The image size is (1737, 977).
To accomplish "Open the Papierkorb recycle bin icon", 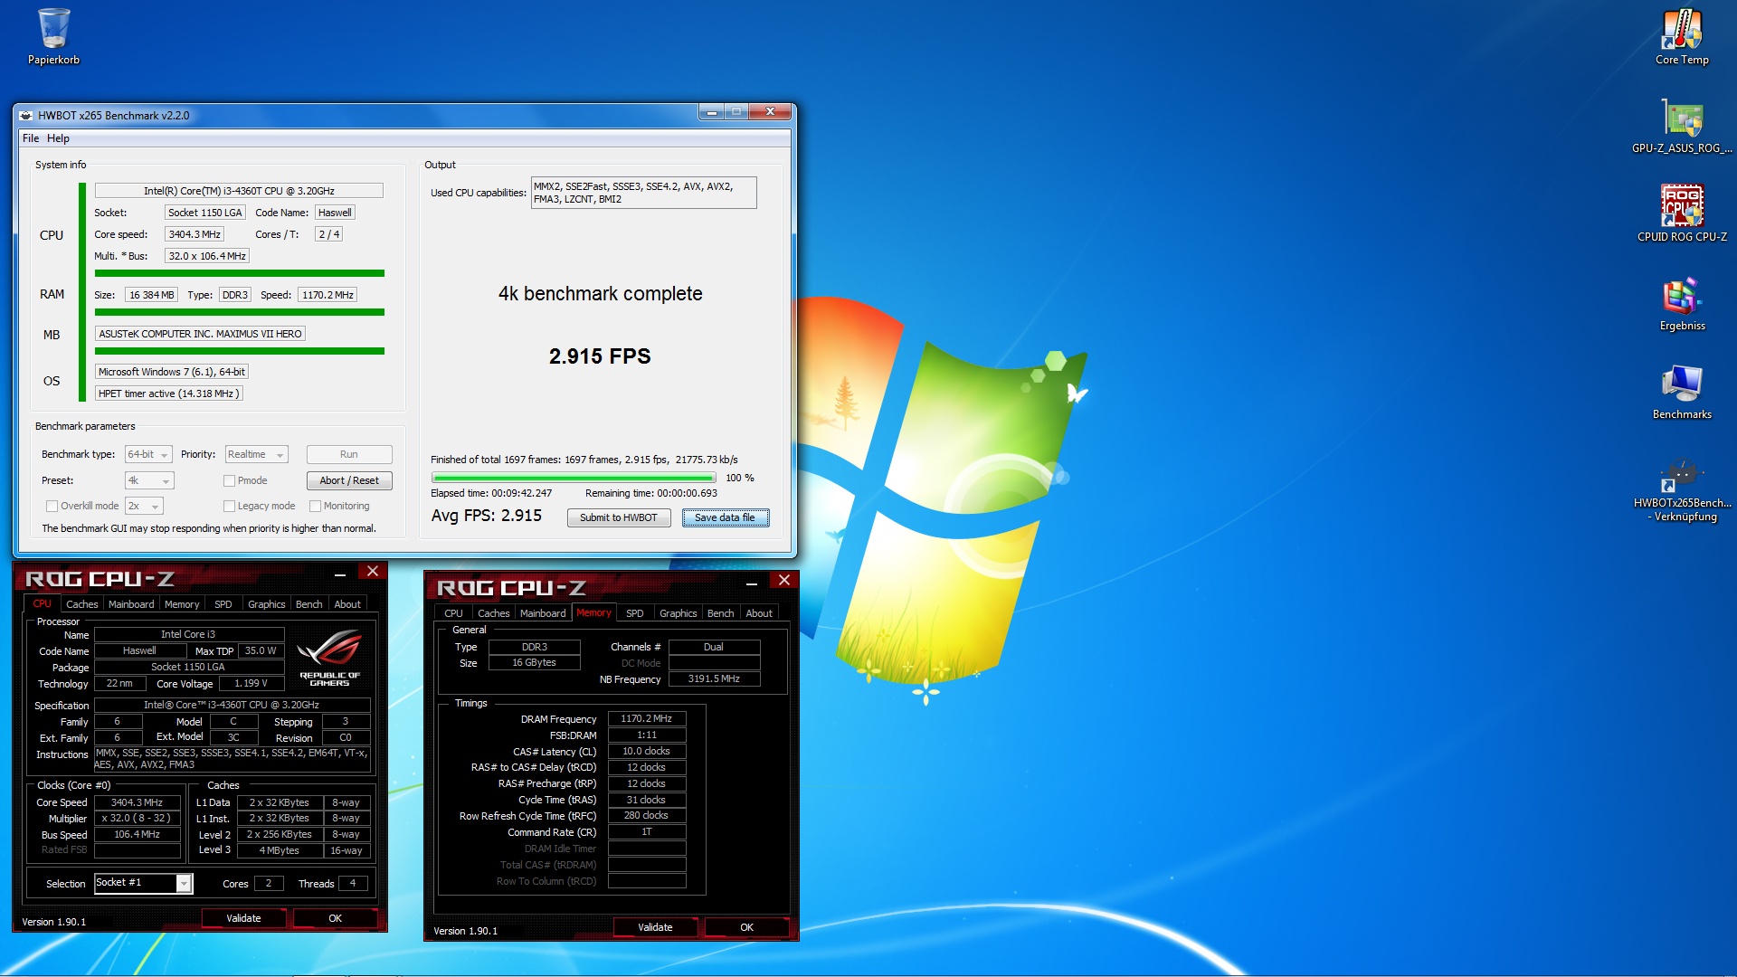I will pos(53,36).
